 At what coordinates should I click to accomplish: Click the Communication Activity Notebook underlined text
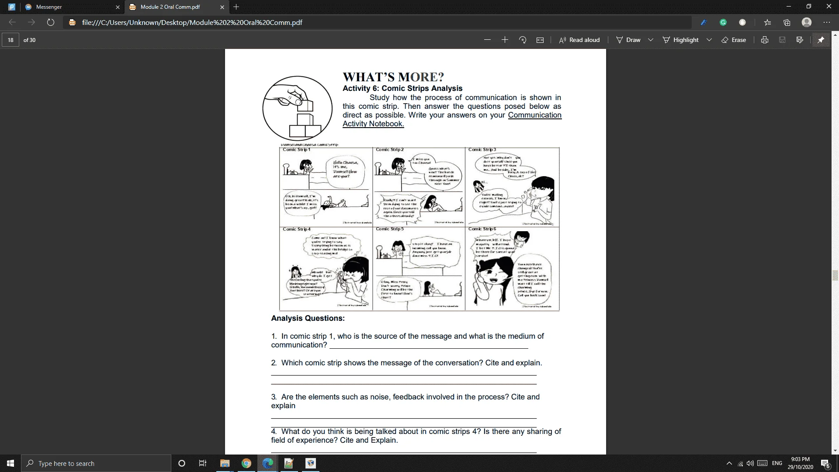pos(452,119)
